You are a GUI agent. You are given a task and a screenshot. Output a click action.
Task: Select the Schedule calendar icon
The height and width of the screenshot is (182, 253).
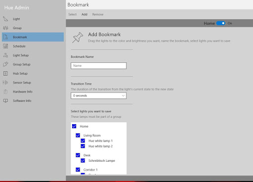[x=5, y=46]
